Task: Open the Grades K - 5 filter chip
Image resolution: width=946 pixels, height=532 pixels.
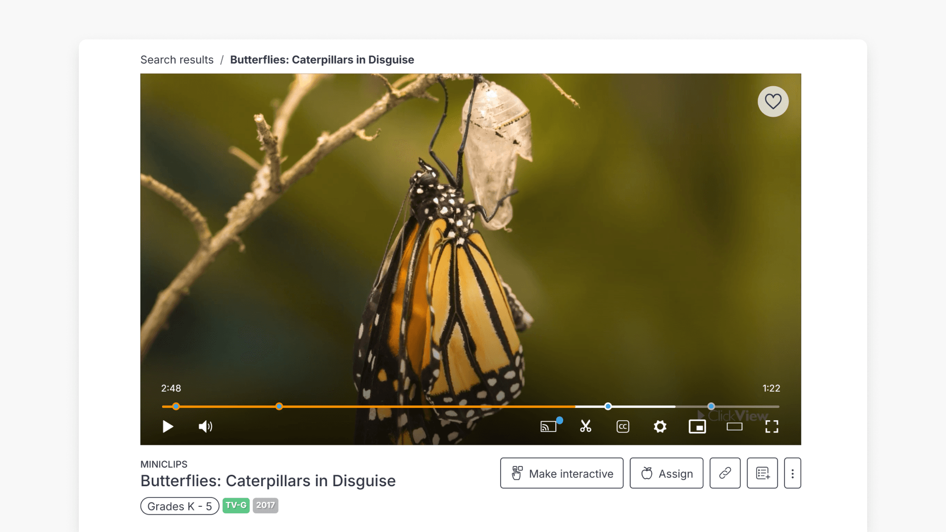Action: [x=179, y=506]
